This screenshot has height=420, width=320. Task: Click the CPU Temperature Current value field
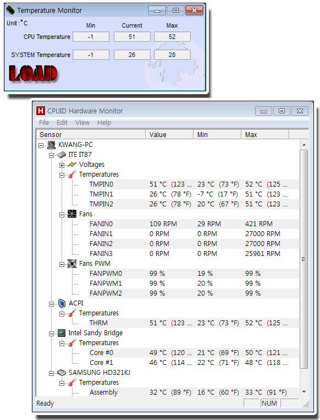click(132, 37)
